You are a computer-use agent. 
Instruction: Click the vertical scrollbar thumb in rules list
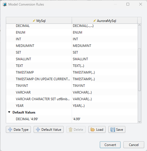tap(139, 70)
